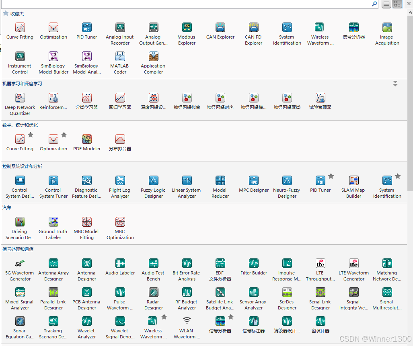Launch the Instrument Control app
The height and width of the screenshot is (346, 413).
(x=20, y=63)
